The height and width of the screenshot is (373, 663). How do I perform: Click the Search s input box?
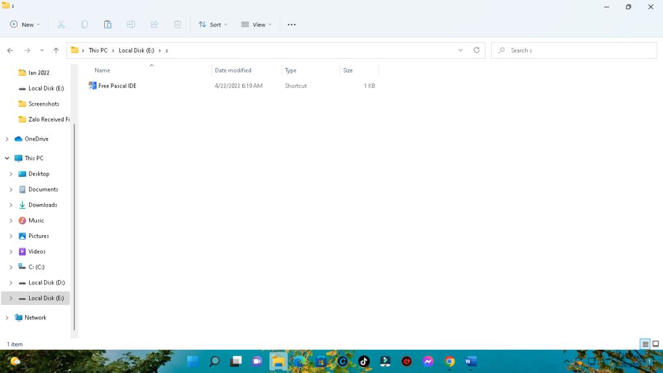coord(574,51)
